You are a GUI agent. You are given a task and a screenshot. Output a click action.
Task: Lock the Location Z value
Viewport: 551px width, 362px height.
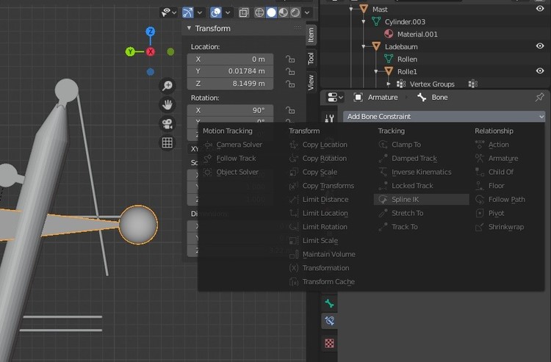tap(290, 84)
